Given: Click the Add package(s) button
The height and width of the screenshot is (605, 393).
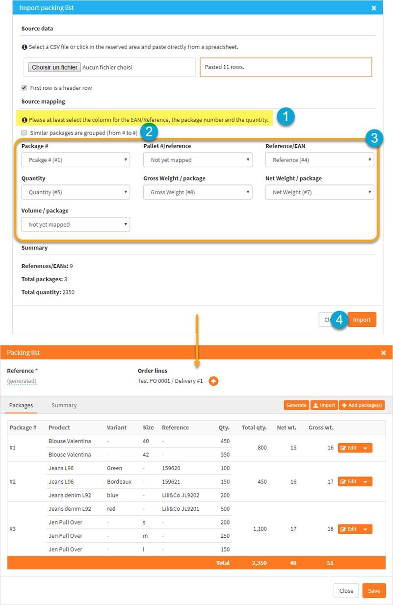Looking at the screenshot, I should tap(362, 405).
